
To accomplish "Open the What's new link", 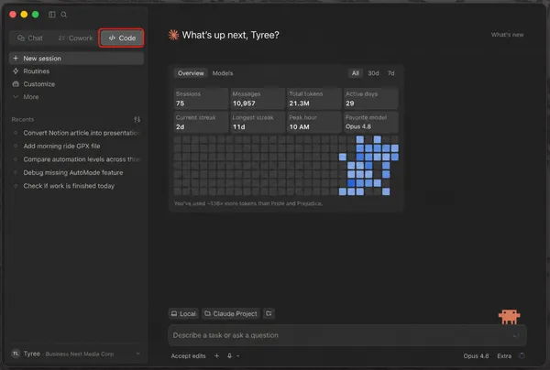I will pos(507,35).
